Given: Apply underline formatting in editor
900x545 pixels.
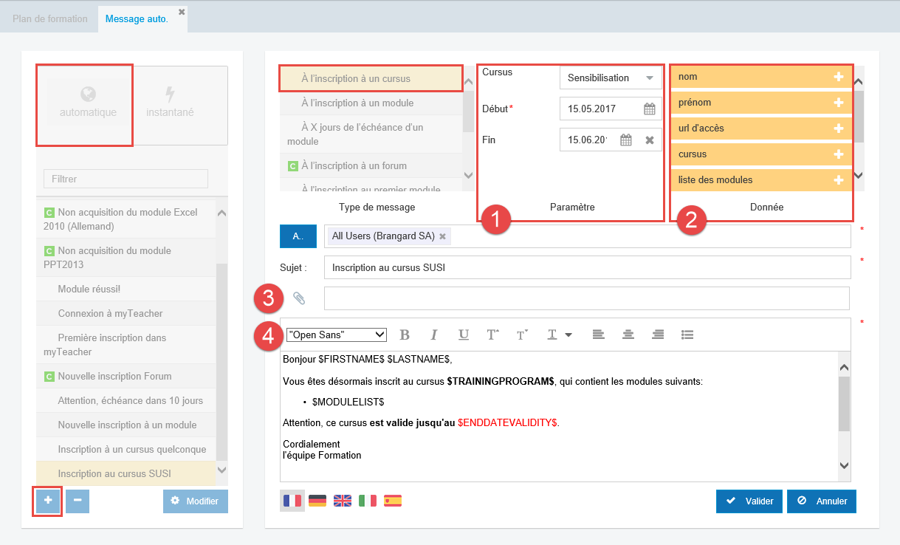Looking at the screenshot, I should pyautogui.click(x=464, y=335).
